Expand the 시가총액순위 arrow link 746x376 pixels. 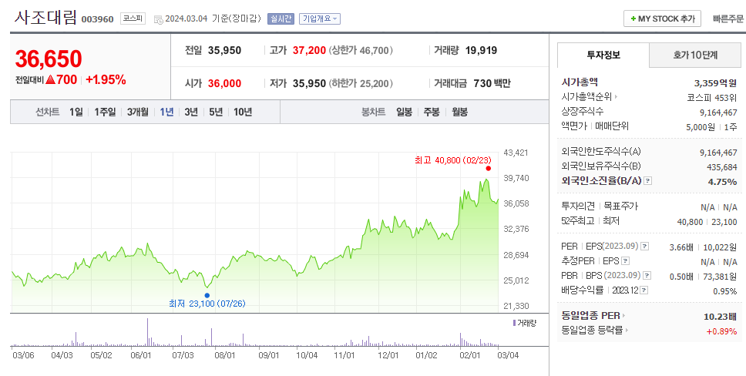(x=616, y=97)
